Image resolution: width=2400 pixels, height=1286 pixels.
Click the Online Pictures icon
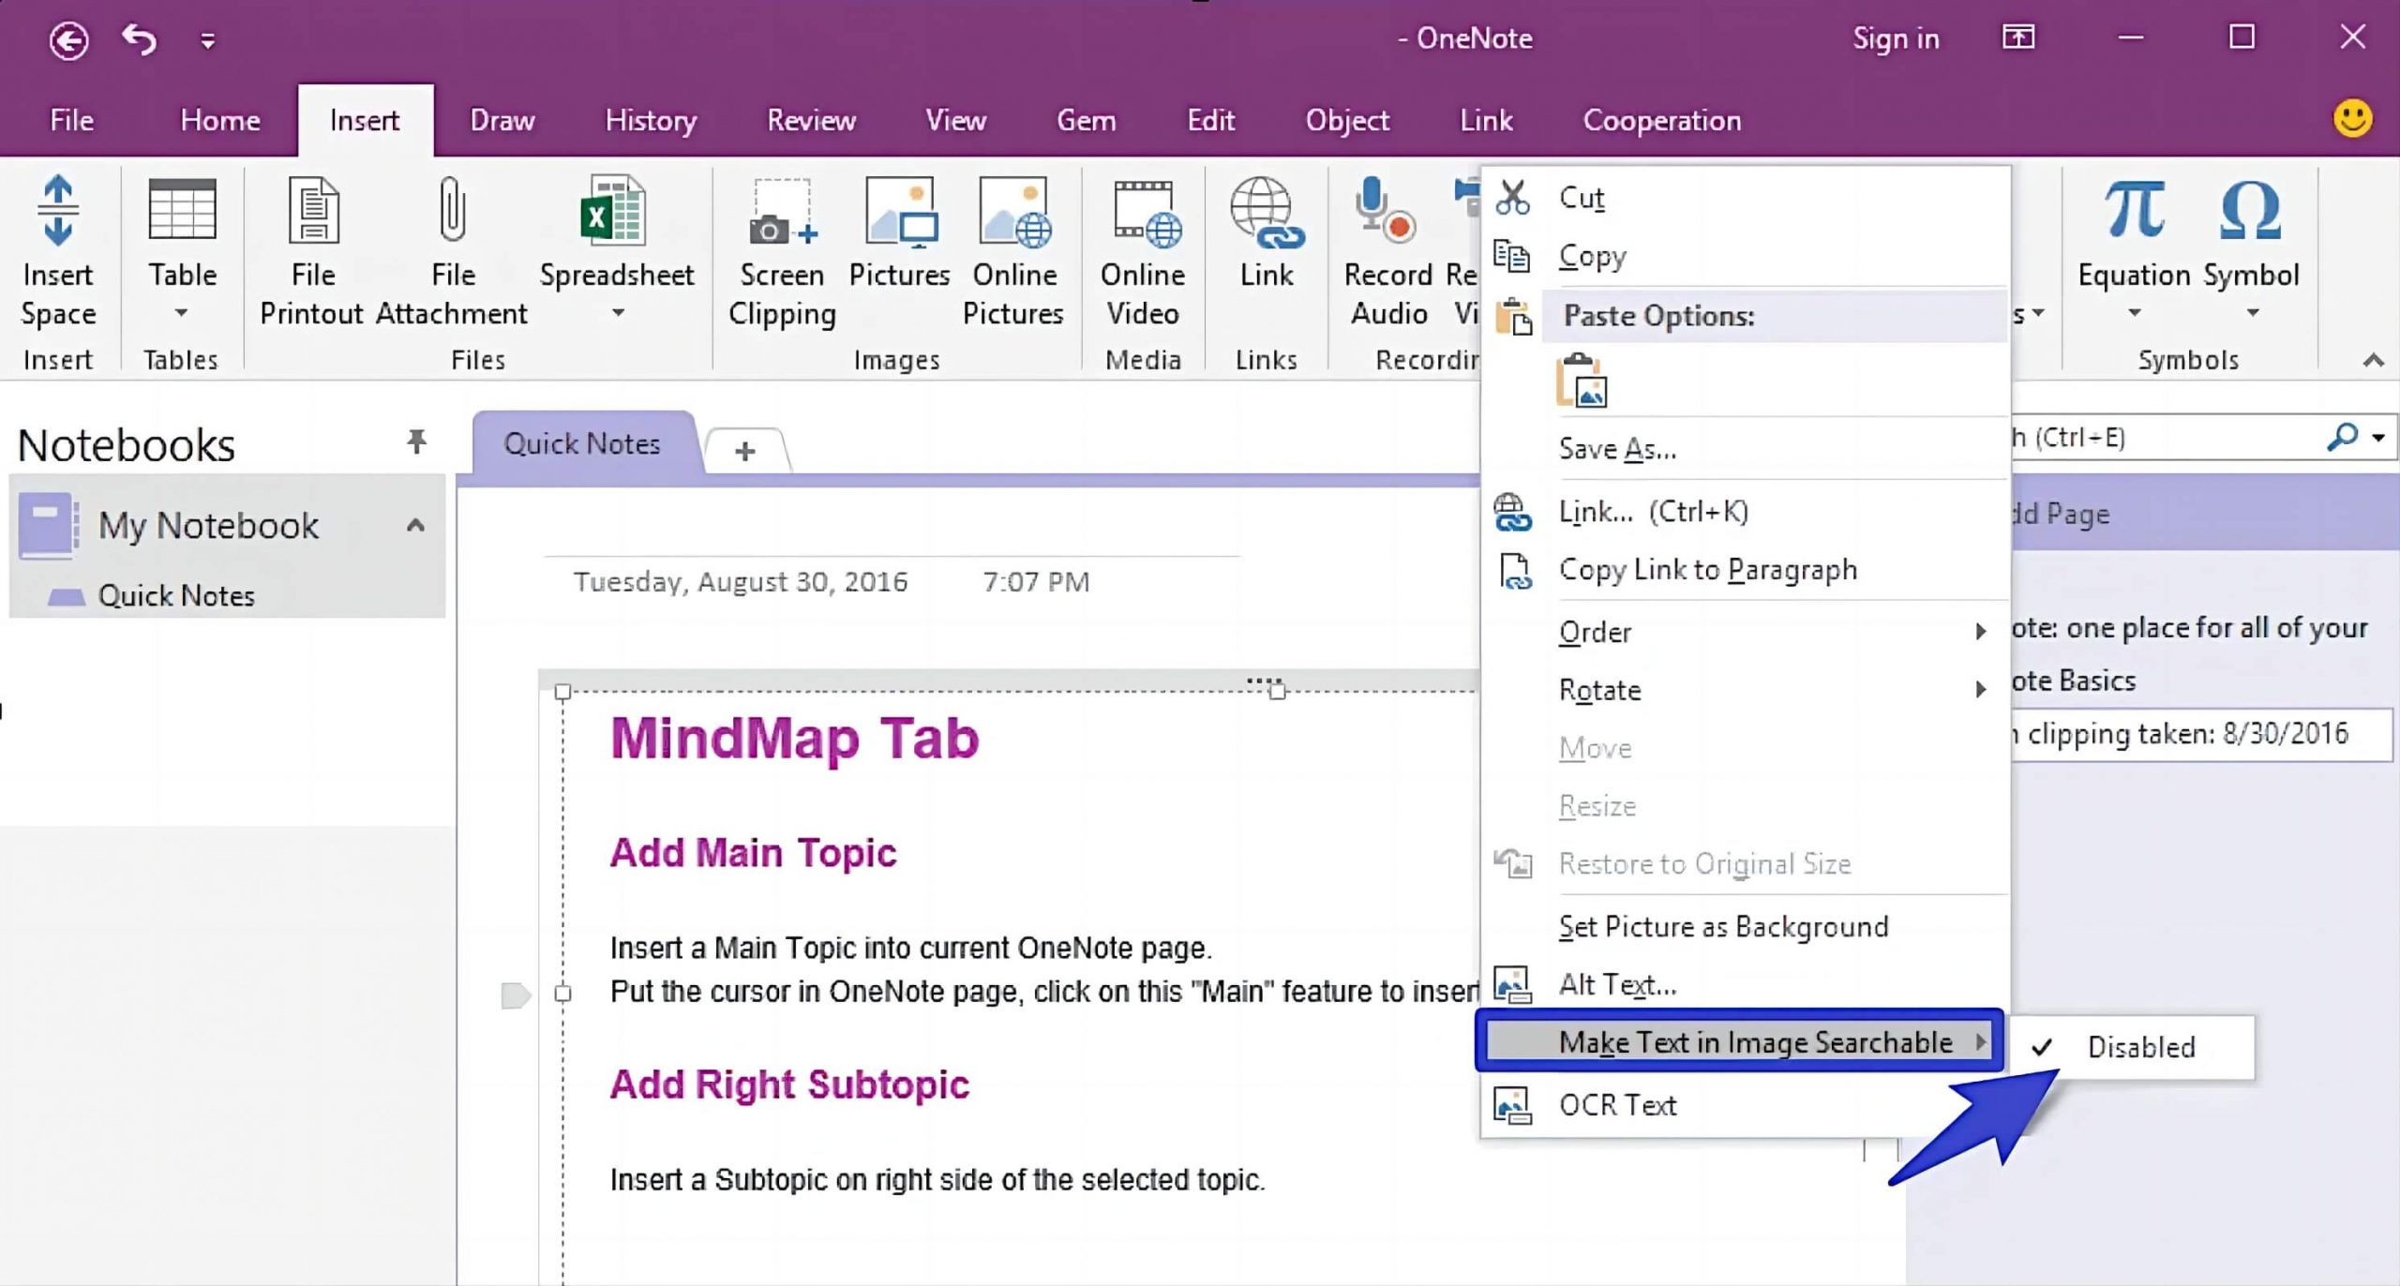tap(1014, 251)
